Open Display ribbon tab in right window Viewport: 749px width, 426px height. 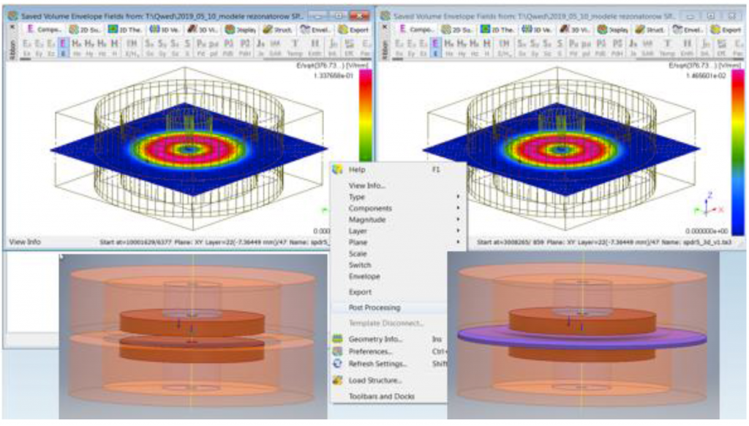coord(614,29)
